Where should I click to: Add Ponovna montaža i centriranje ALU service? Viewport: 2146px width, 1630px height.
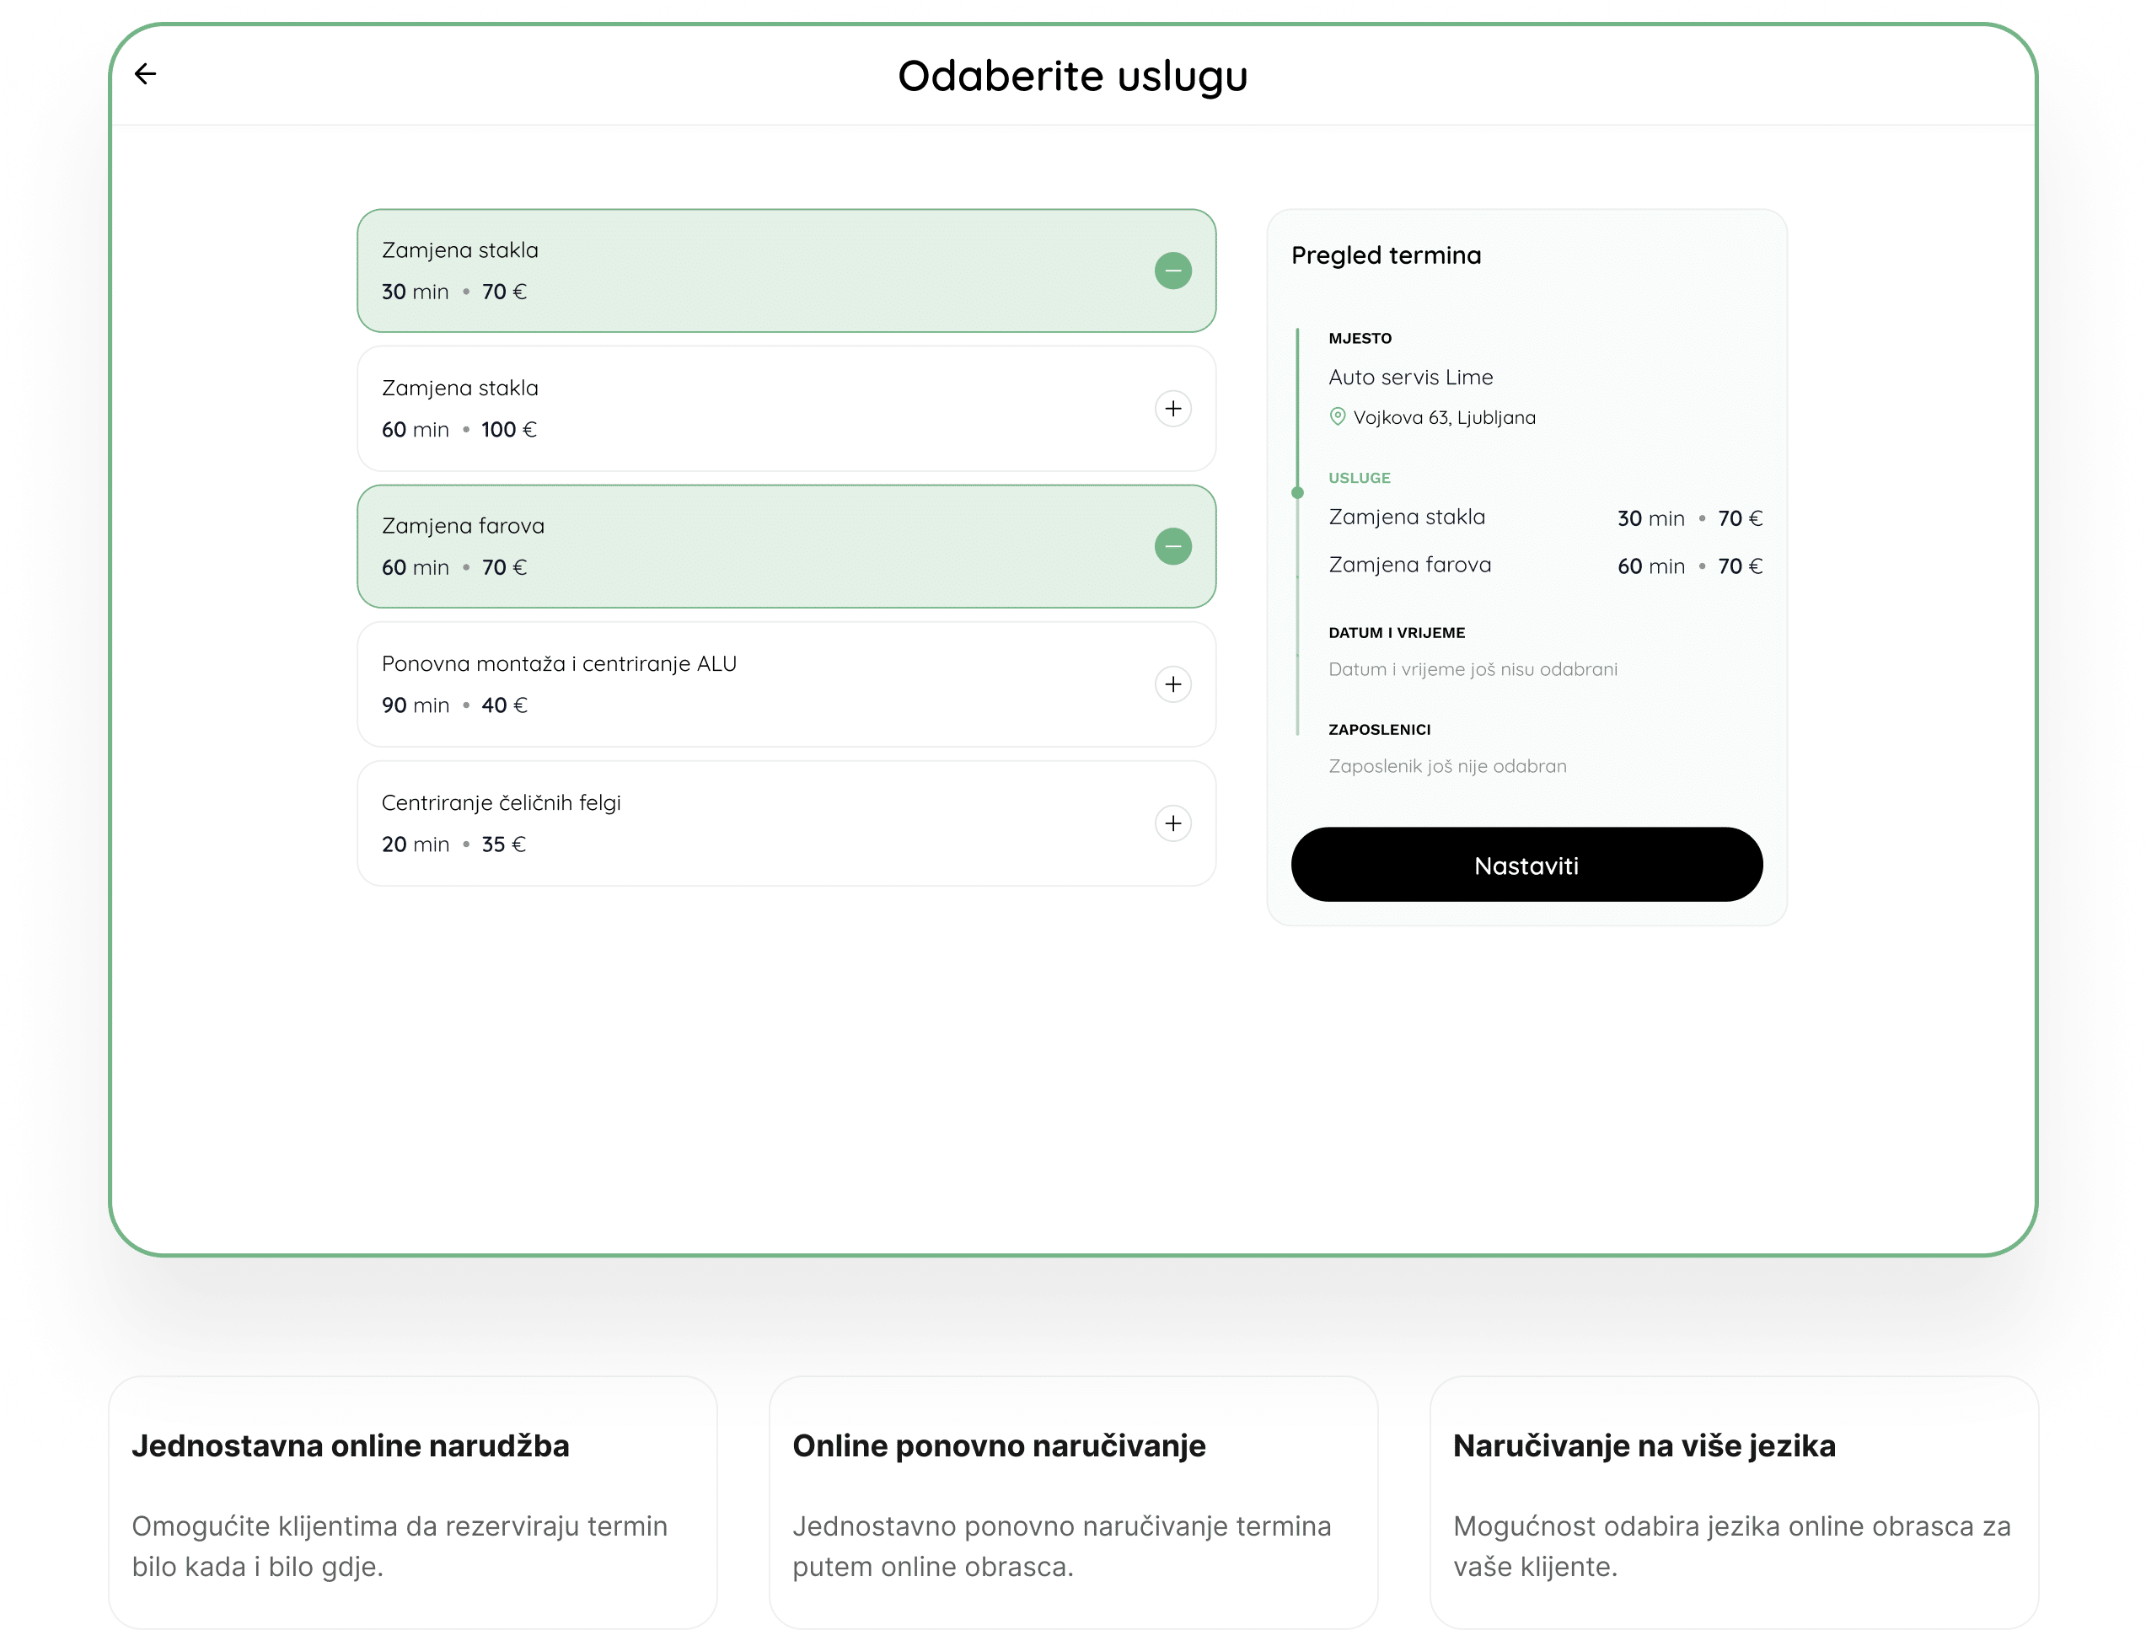coord(1173,684)
